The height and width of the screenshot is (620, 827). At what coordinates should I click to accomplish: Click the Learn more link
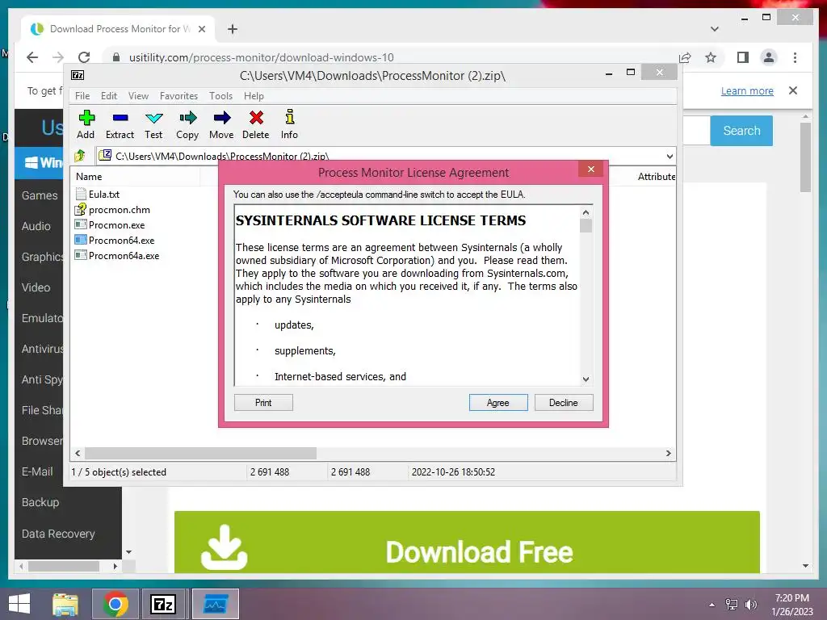pos(747,90)
